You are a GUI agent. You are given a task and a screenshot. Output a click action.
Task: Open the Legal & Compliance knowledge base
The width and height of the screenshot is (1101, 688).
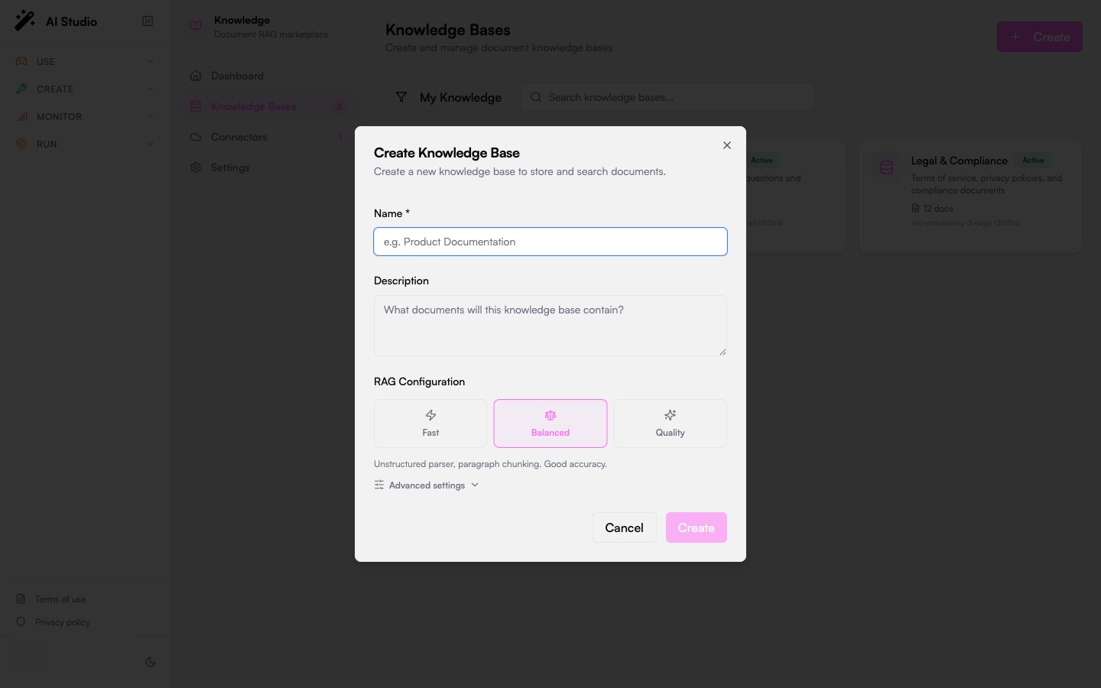tap(969, 196)
